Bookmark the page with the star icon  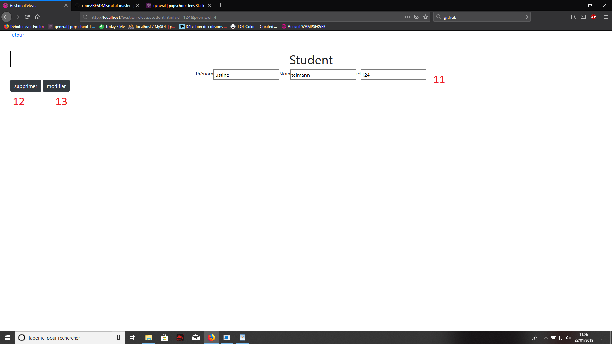point(426,17)
